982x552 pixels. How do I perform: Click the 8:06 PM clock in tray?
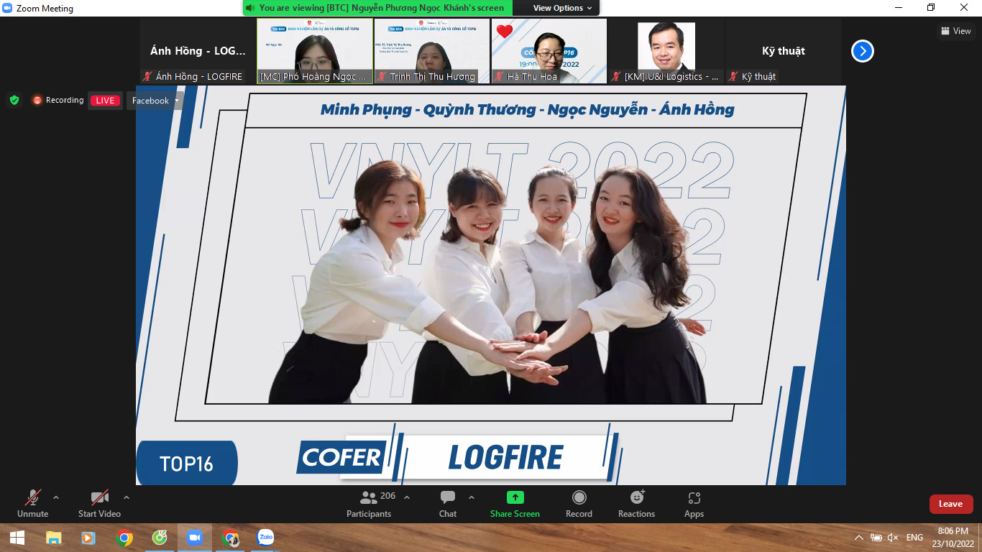point(953,531)
